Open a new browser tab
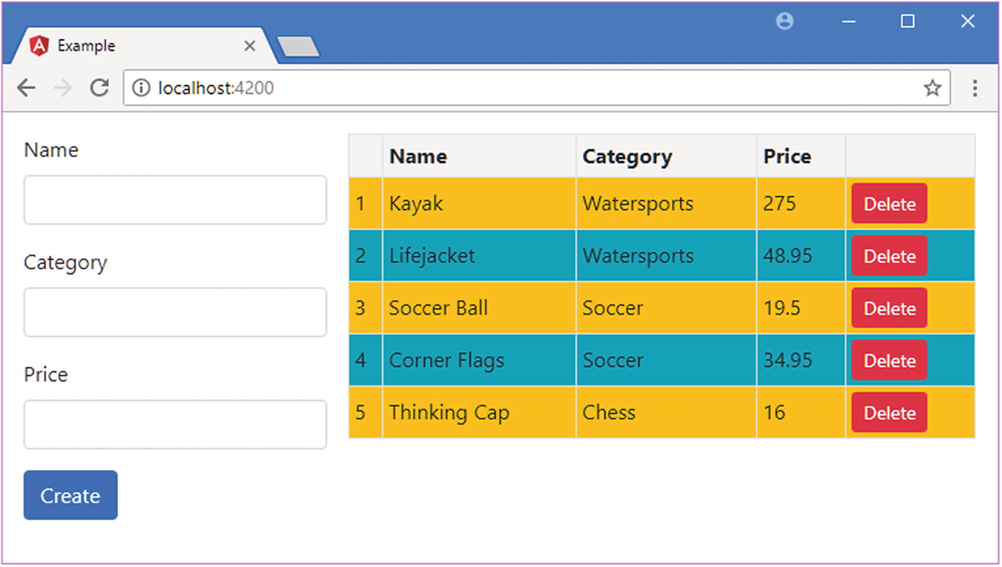This screenshot has width=1002, height=567. click(x=298, y=46)
